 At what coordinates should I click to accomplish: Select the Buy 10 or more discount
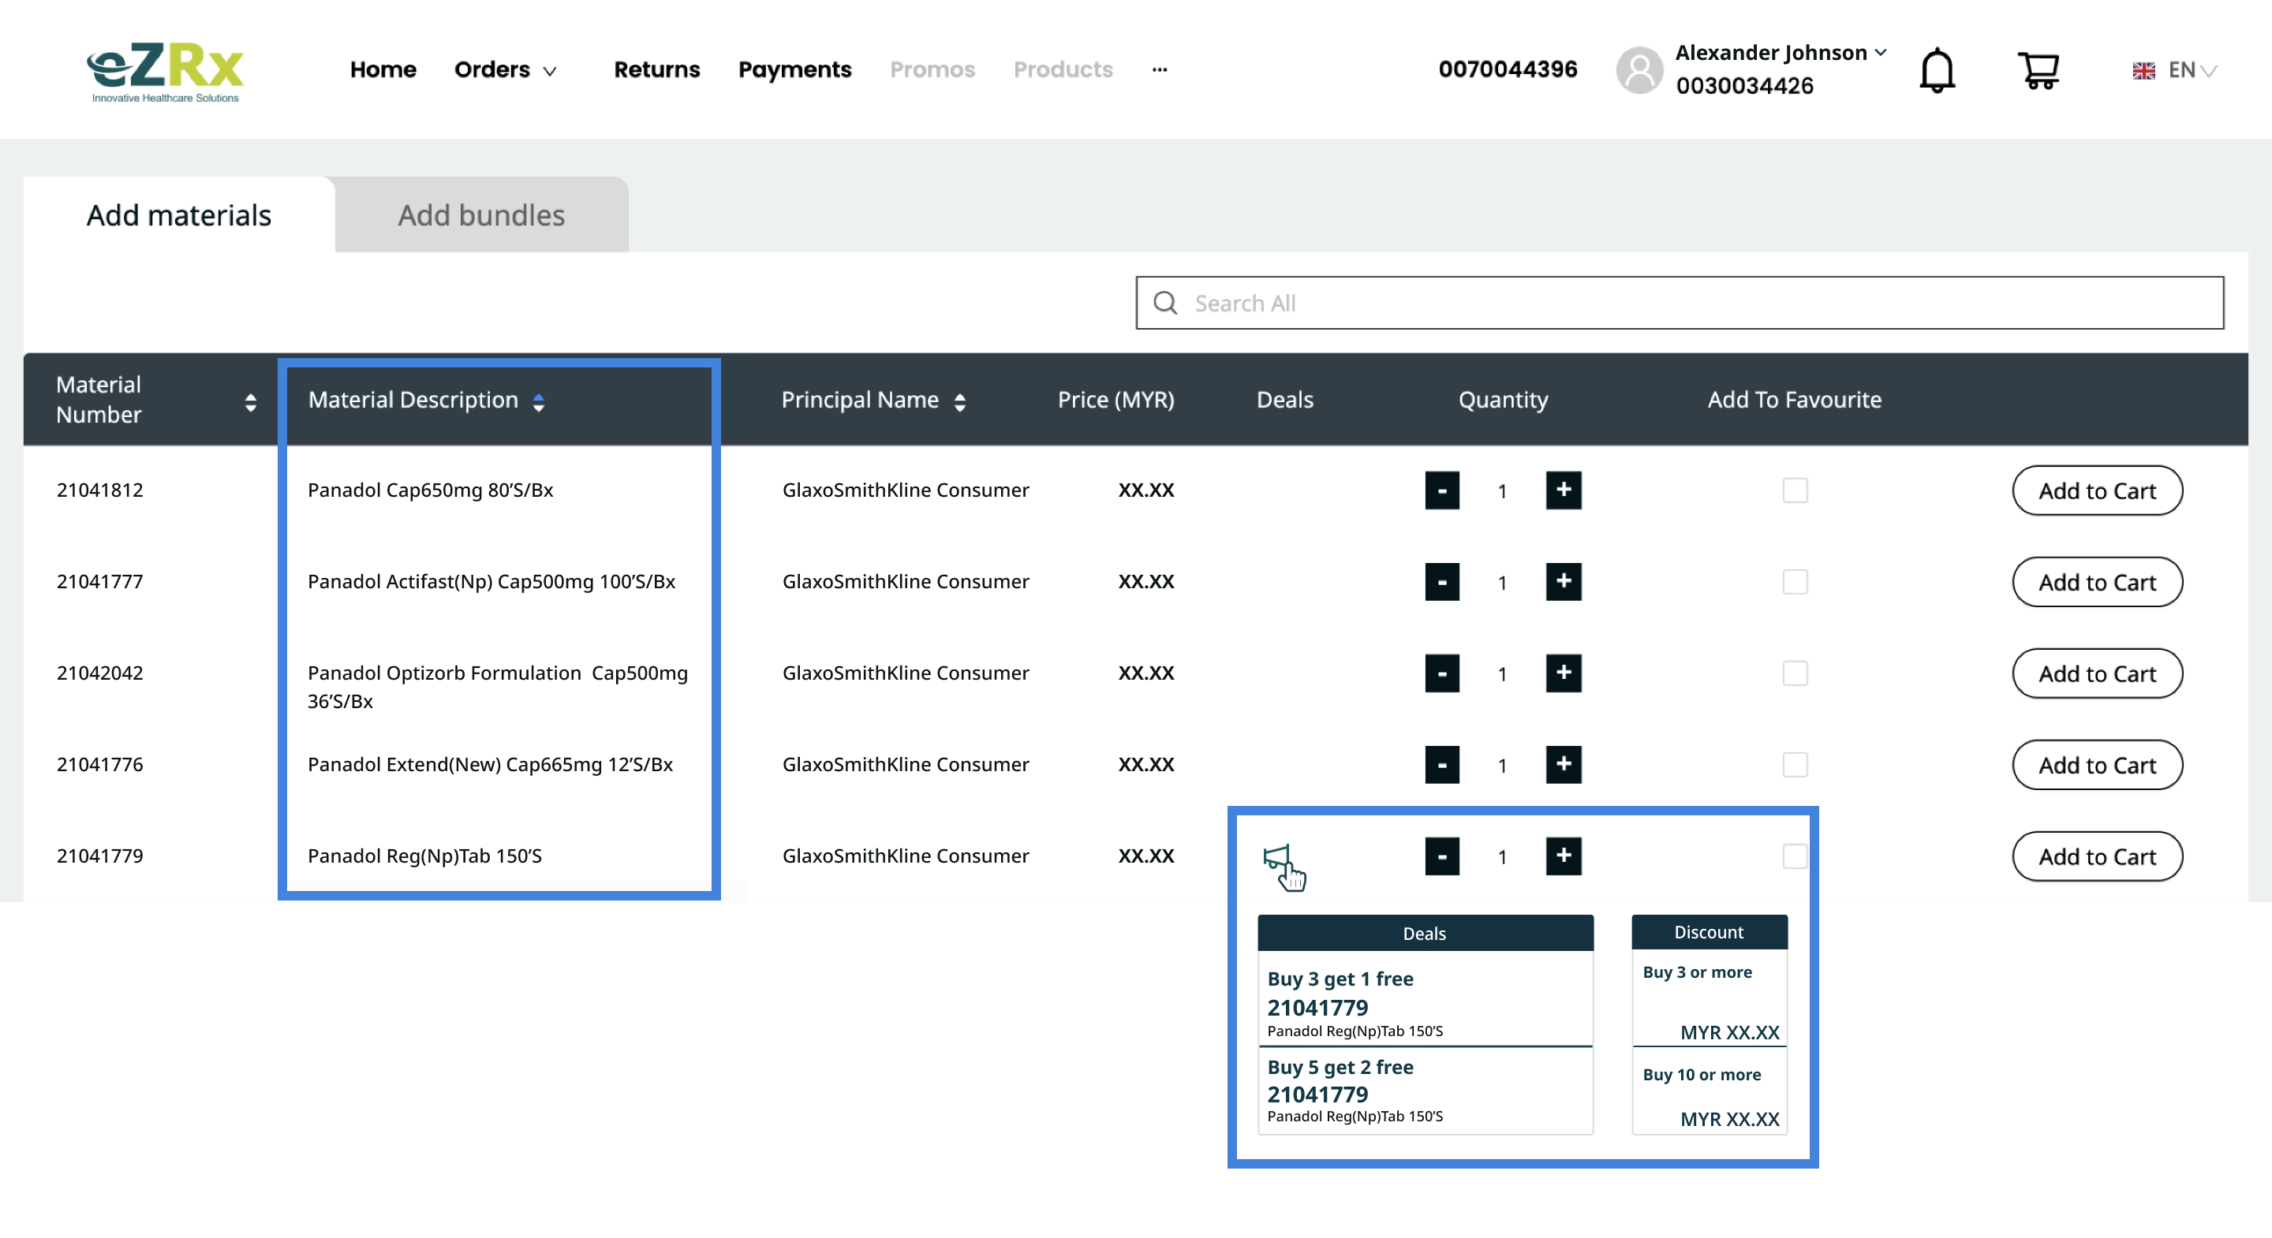click(x=1710, y=1091)
